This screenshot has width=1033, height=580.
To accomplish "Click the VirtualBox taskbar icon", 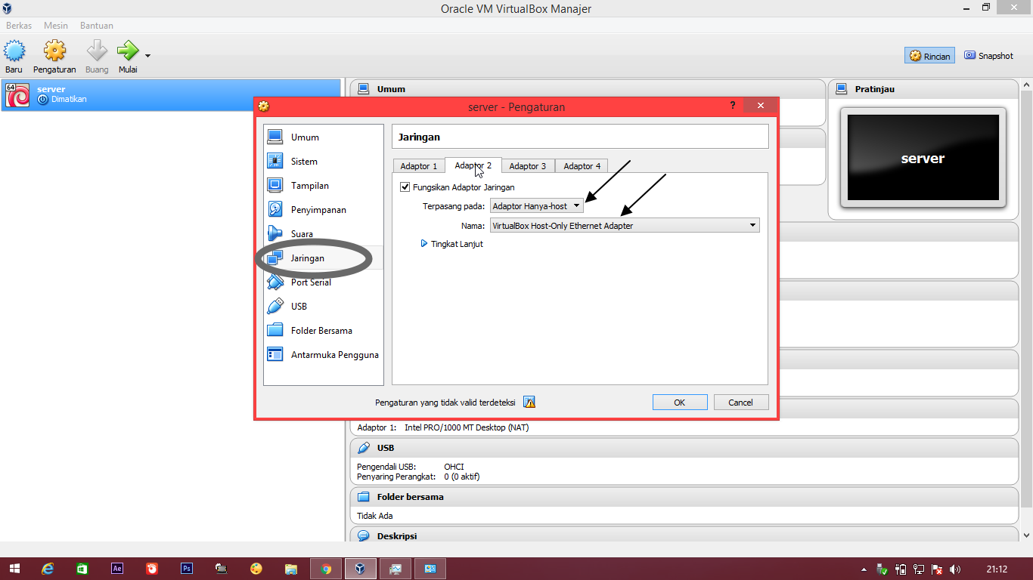I will point(361,569).
